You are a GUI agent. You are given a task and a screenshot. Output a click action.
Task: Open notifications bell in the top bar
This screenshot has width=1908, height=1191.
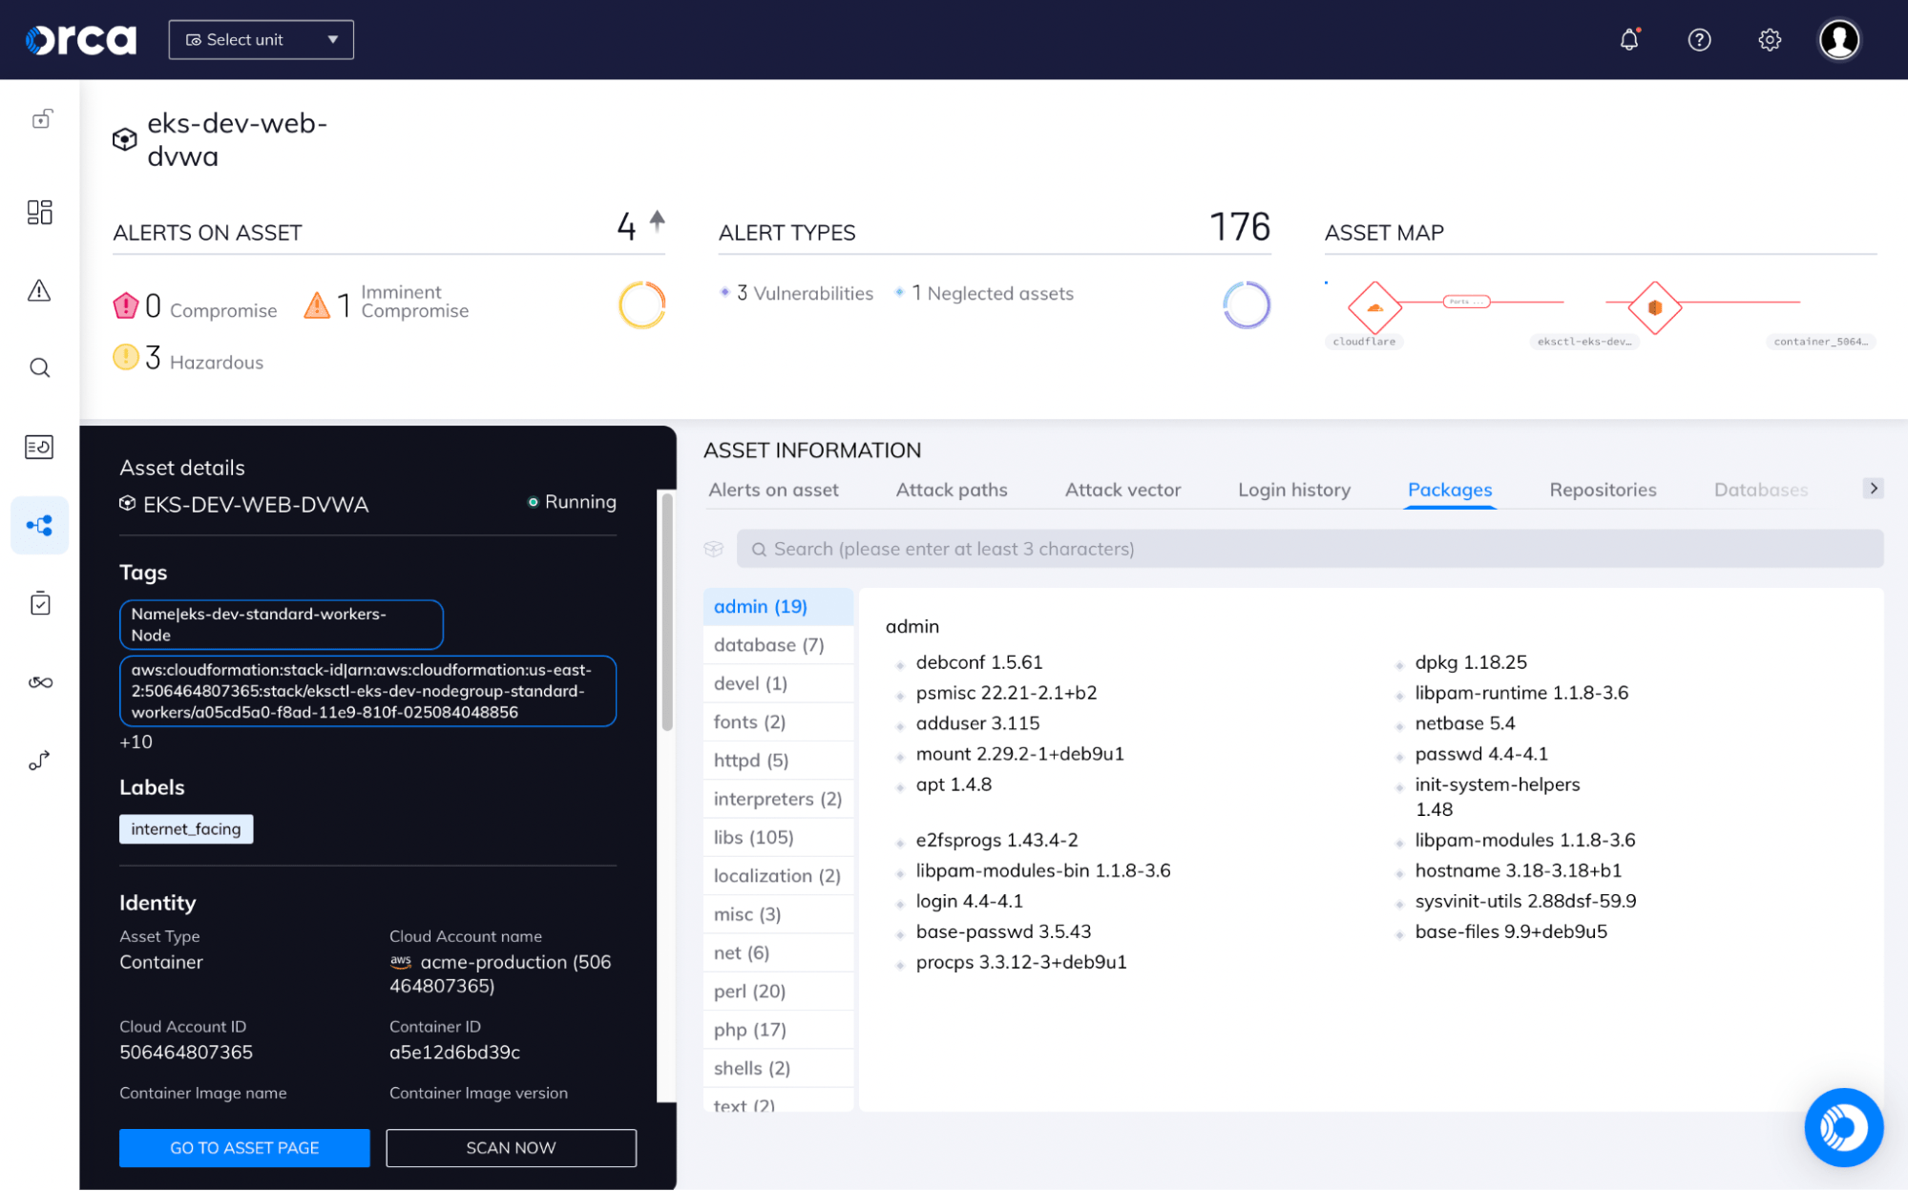click(1628, 39)
